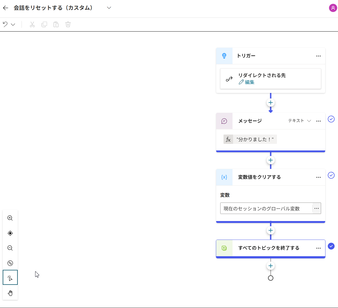
Task: Open variable field ellipsis options
Action: (316, 209)
